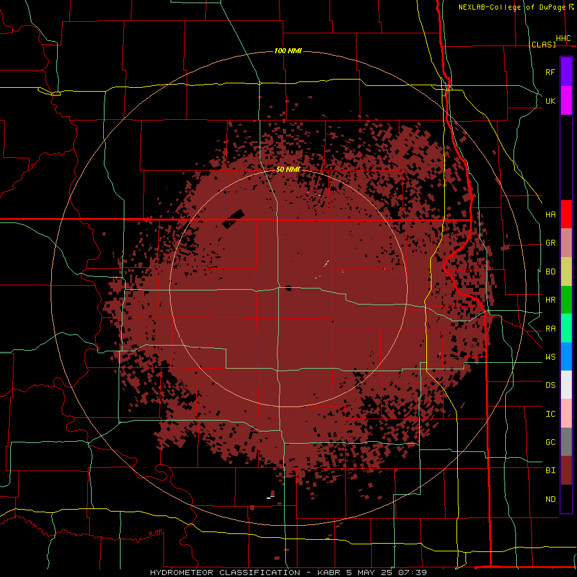Select the WS blue legend swatch
This screenshot has height=577, width=577.
coord(566,356)
